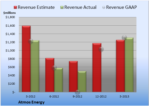Screen dimensions: 149x106
Task: Click the GAAP marker for 6-2012
Action: pos(54,68)
